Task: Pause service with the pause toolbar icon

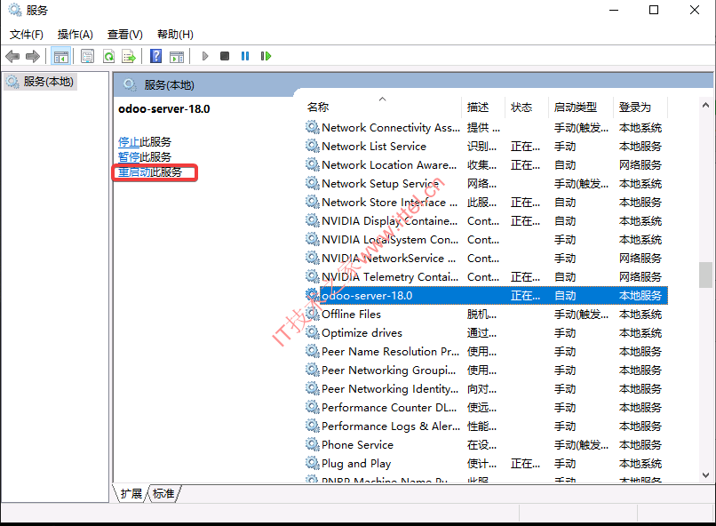Action: coord(245,56)
